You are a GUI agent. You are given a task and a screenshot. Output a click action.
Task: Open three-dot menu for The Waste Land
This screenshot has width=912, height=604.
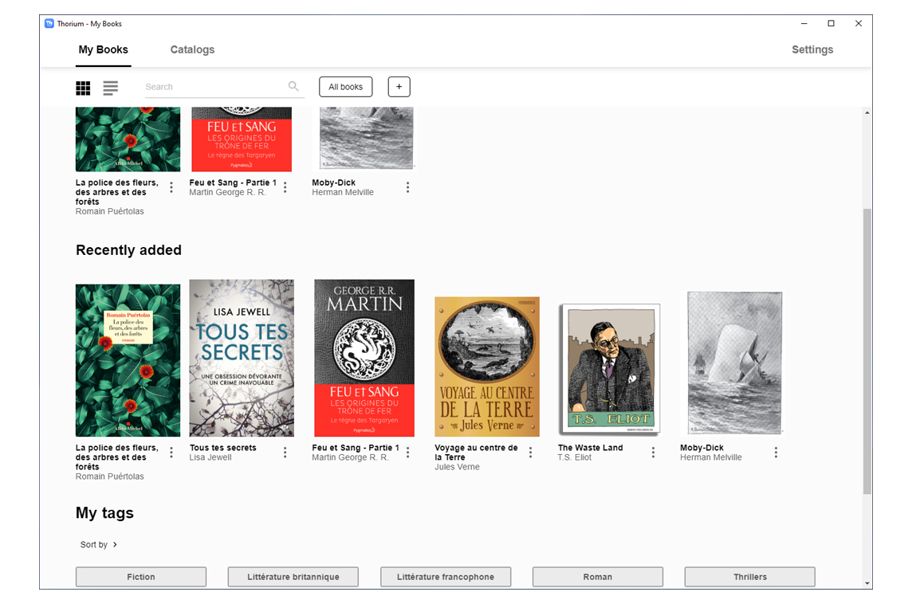tap(653, 453)
